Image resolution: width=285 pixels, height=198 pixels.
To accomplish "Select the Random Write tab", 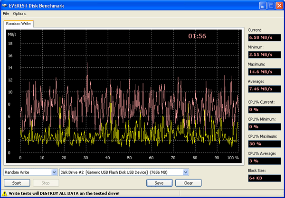I will [x=19, y=24].
